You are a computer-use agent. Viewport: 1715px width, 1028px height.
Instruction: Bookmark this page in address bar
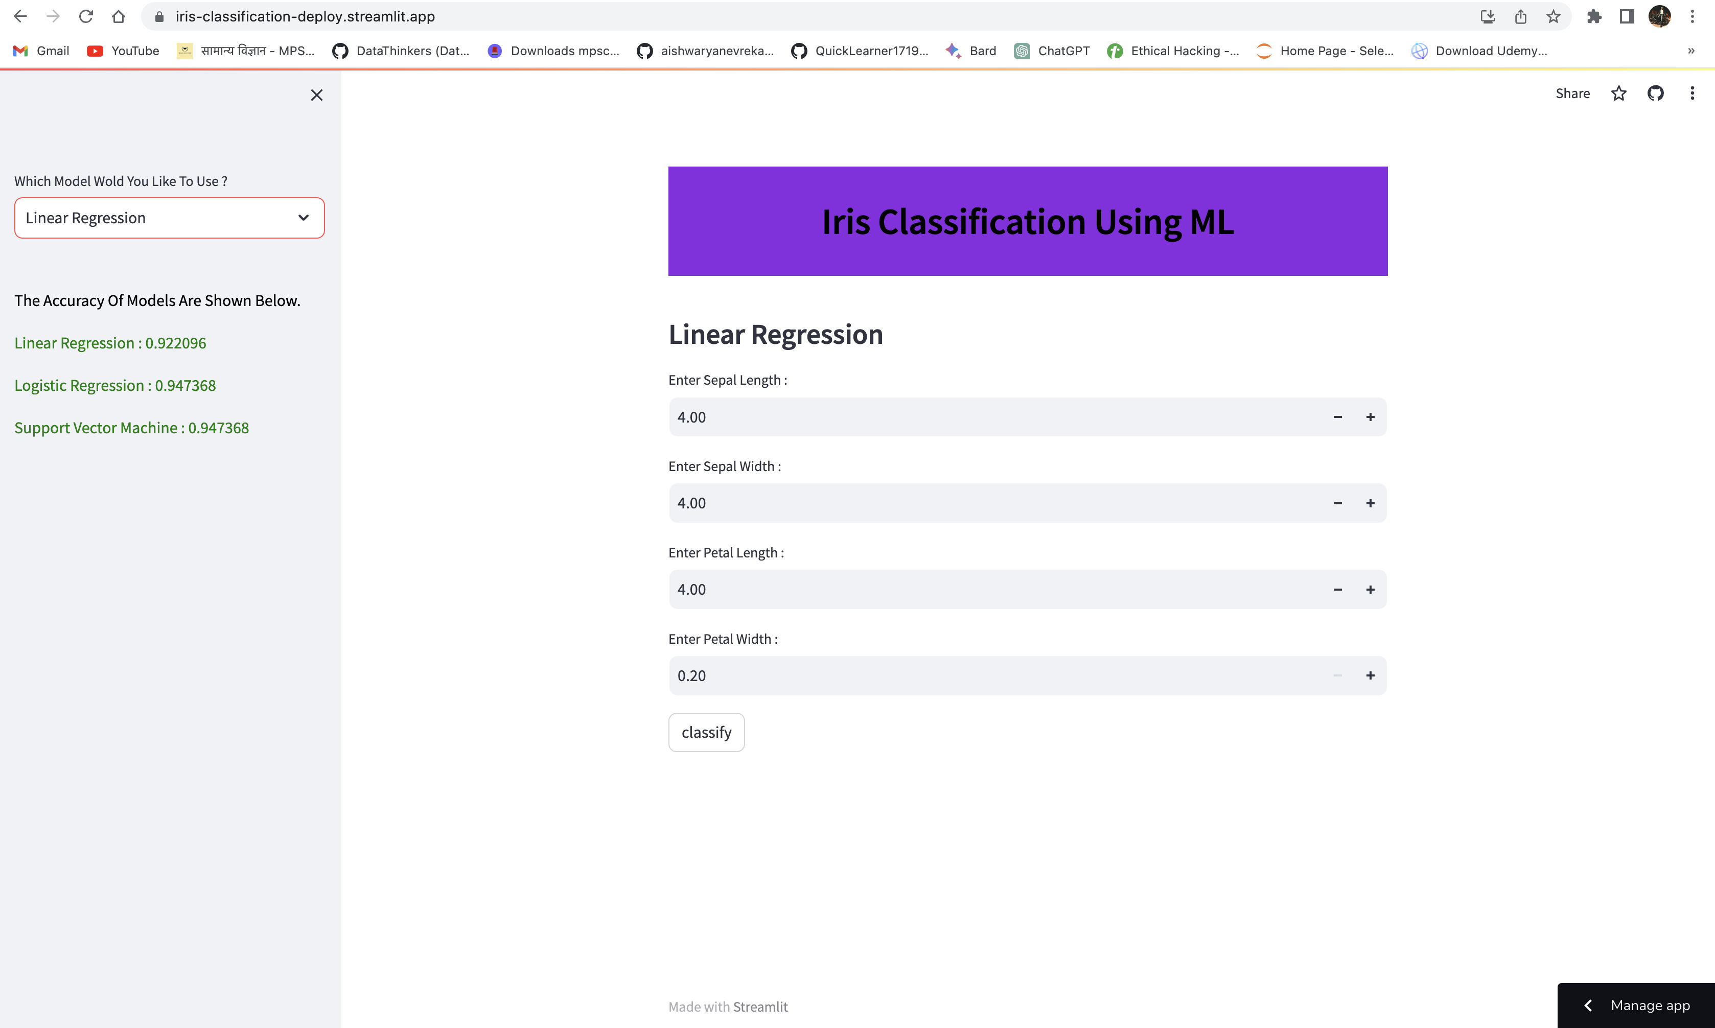[1553, 17]
